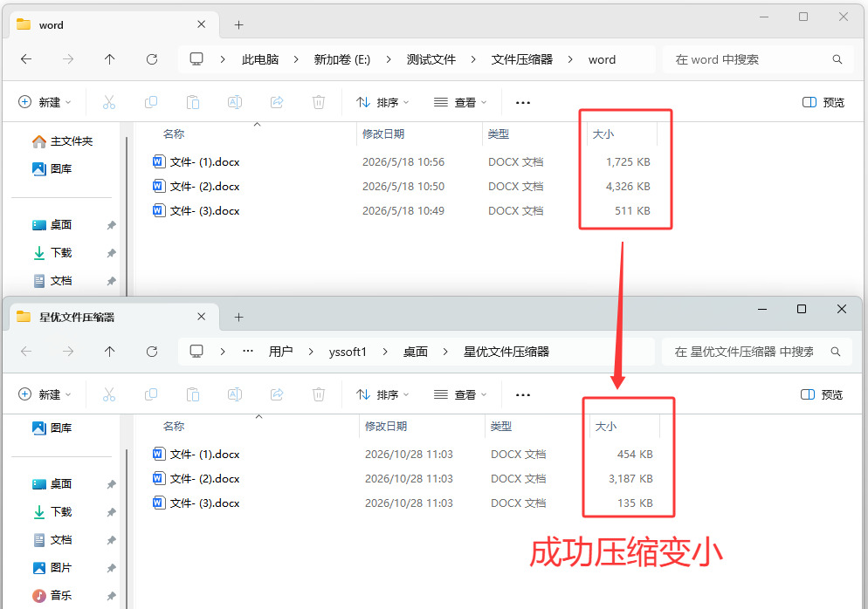
Task: Click Refresh in the word window
Action: 152,59
